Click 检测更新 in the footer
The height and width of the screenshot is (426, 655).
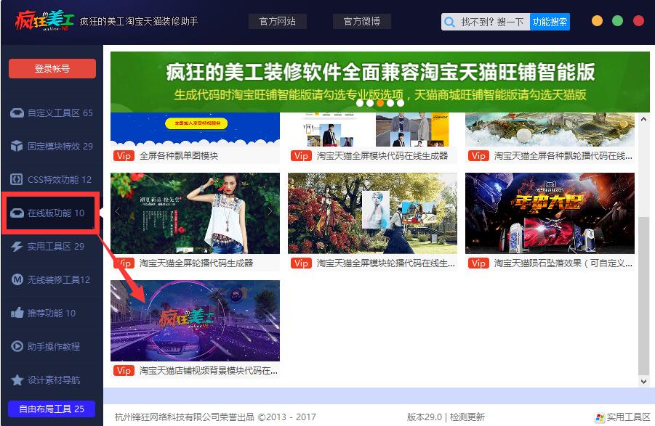(467, 417)
